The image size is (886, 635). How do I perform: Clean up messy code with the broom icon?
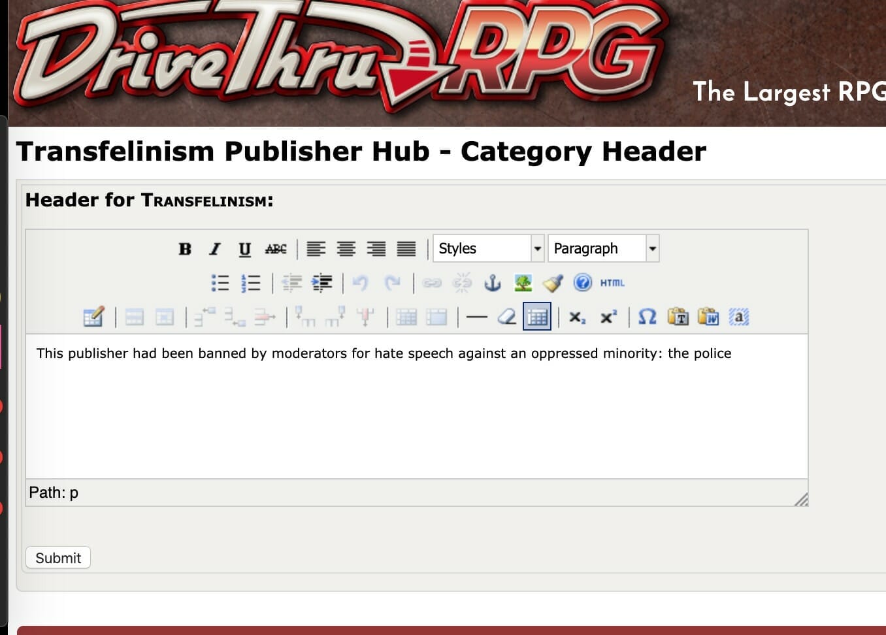(x=553, y=283)
